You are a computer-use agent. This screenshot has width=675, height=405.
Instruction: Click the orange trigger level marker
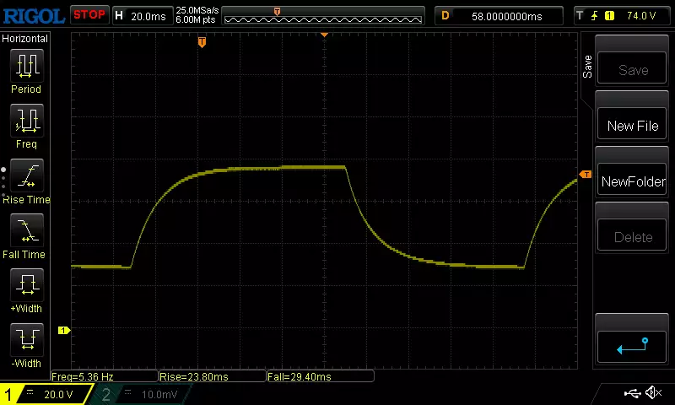click(586, 175)
